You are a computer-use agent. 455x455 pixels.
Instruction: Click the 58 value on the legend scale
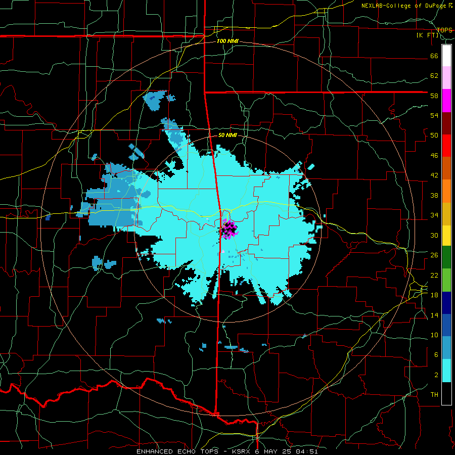click(434, 96)
